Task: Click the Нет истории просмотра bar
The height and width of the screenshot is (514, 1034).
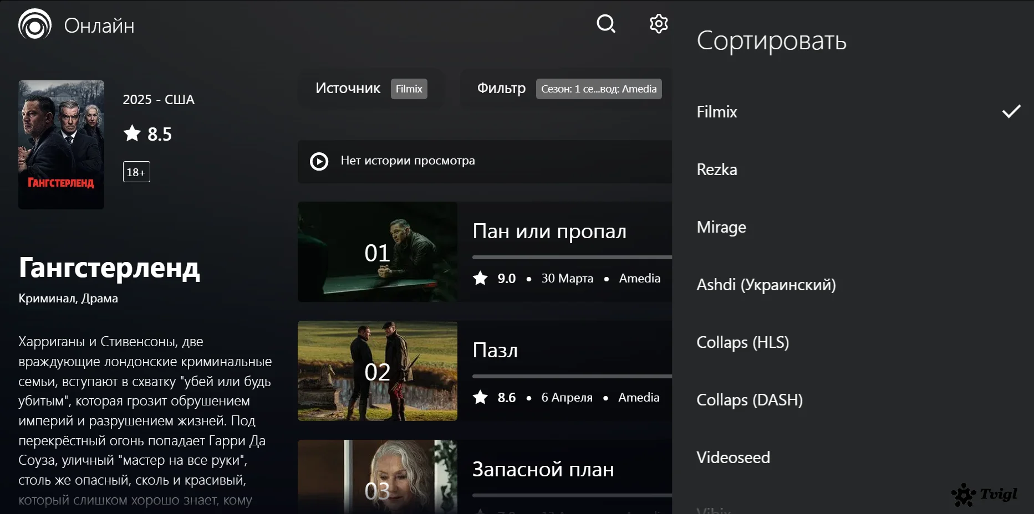Action: 485,161
